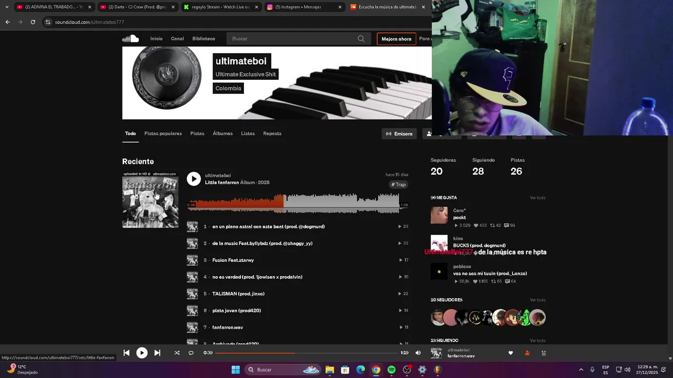This screenshot has height=378, width=673.
Task: Select the Reposts profile tab
Action: point(272,133)
